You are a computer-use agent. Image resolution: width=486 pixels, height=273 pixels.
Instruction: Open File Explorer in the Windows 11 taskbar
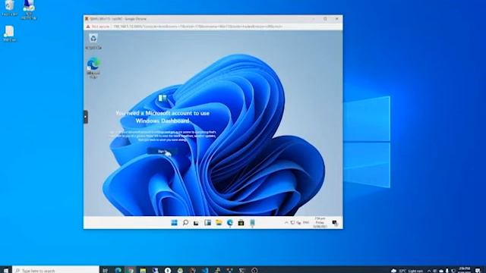219,222
